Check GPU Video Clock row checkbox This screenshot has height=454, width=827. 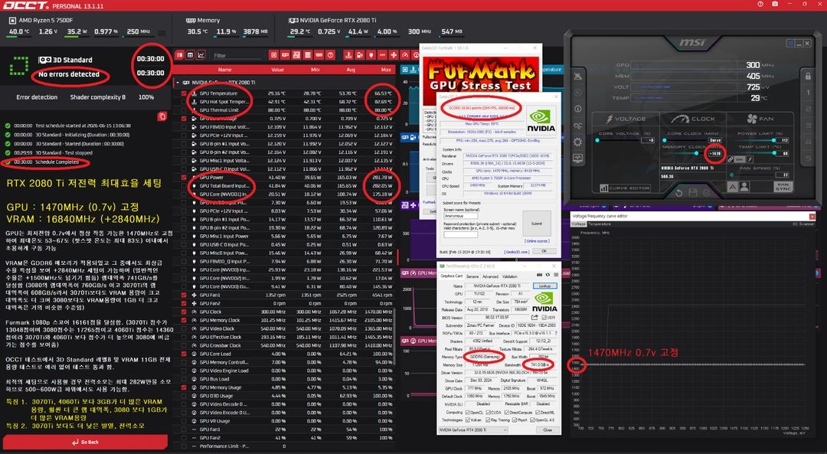pos(184,328)
